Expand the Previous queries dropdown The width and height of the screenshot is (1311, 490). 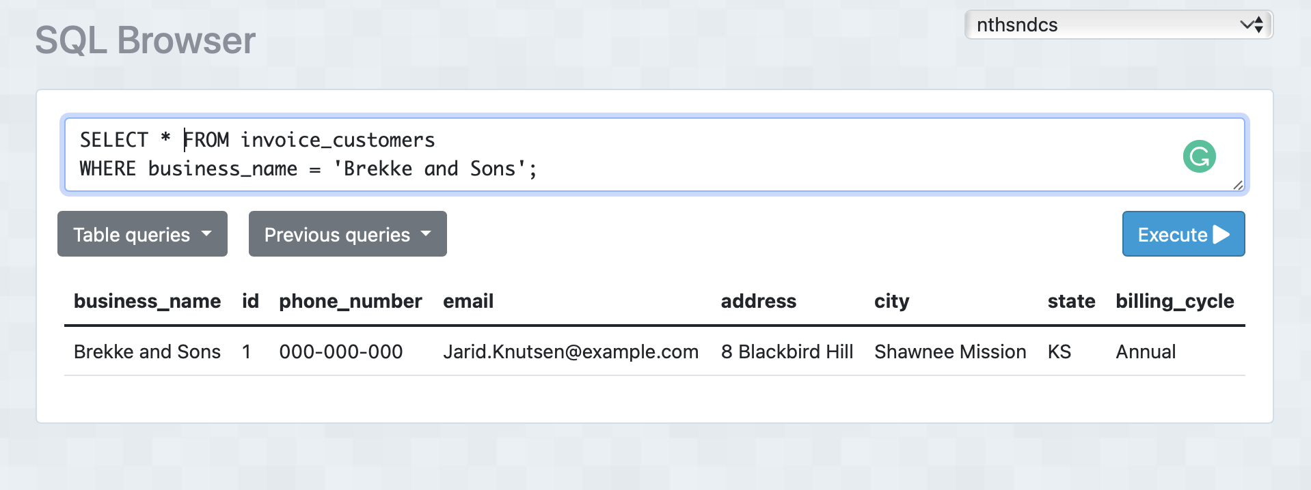click(347, 234)
